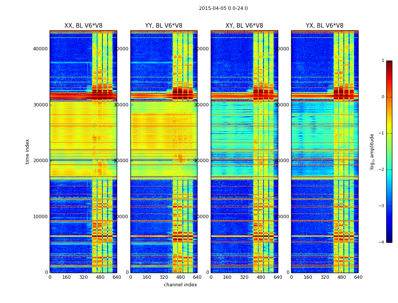Pick the dark blue bottom of colorbar
This screenshot has width=398, height=303.
[389, 240]
